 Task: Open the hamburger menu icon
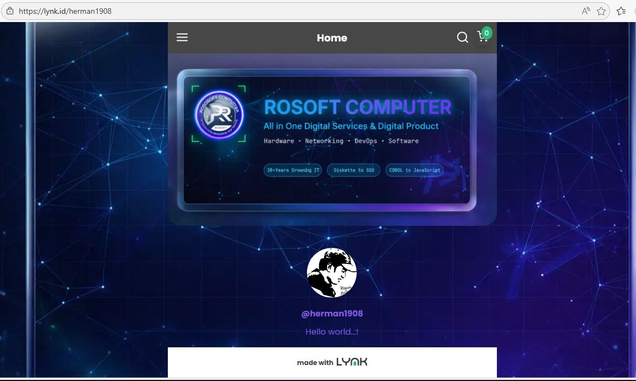click(x=182, y=38)
